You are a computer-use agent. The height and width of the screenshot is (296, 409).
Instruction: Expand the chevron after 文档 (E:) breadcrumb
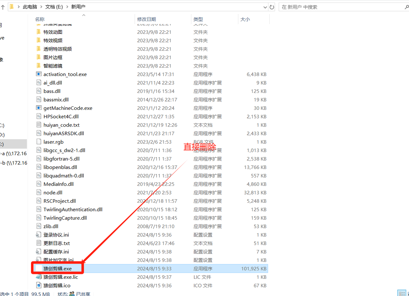tap(66, 7)
